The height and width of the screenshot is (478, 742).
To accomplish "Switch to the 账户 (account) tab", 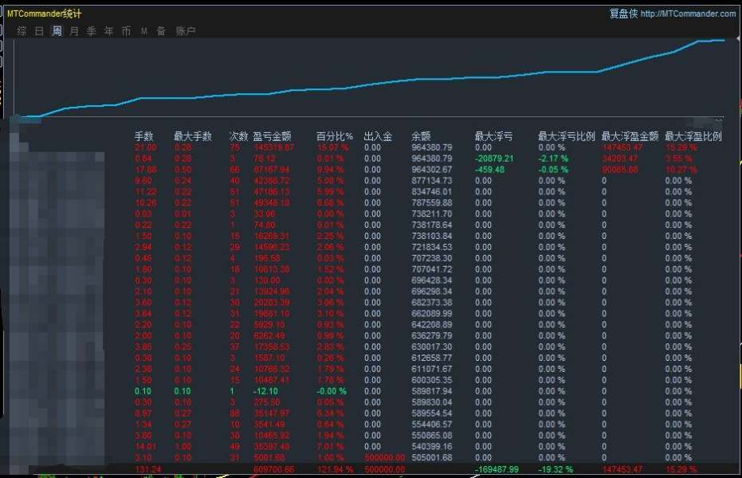I will point(185,31).
